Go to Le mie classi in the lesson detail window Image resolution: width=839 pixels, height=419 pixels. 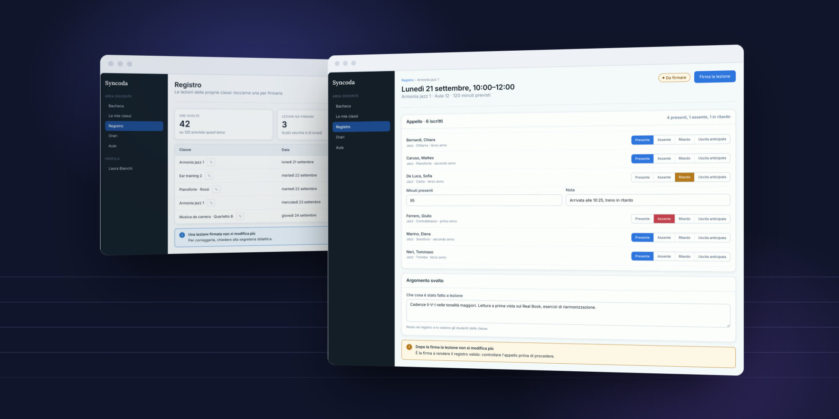coord(361,116)
